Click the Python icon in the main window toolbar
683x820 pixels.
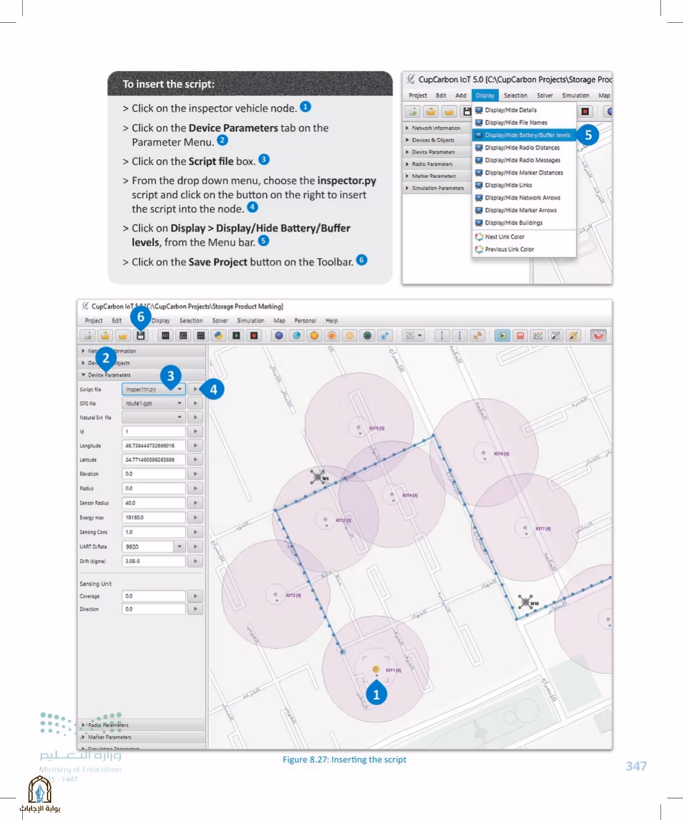(218, 335)
